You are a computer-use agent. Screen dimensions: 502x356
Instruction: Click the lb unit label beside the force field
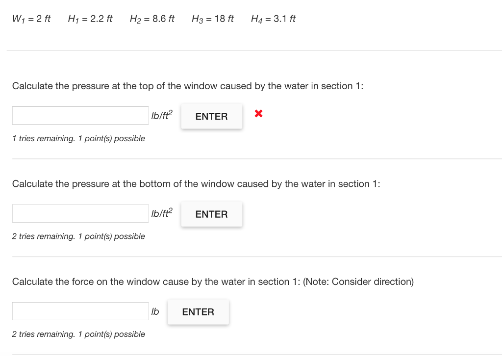154,311
